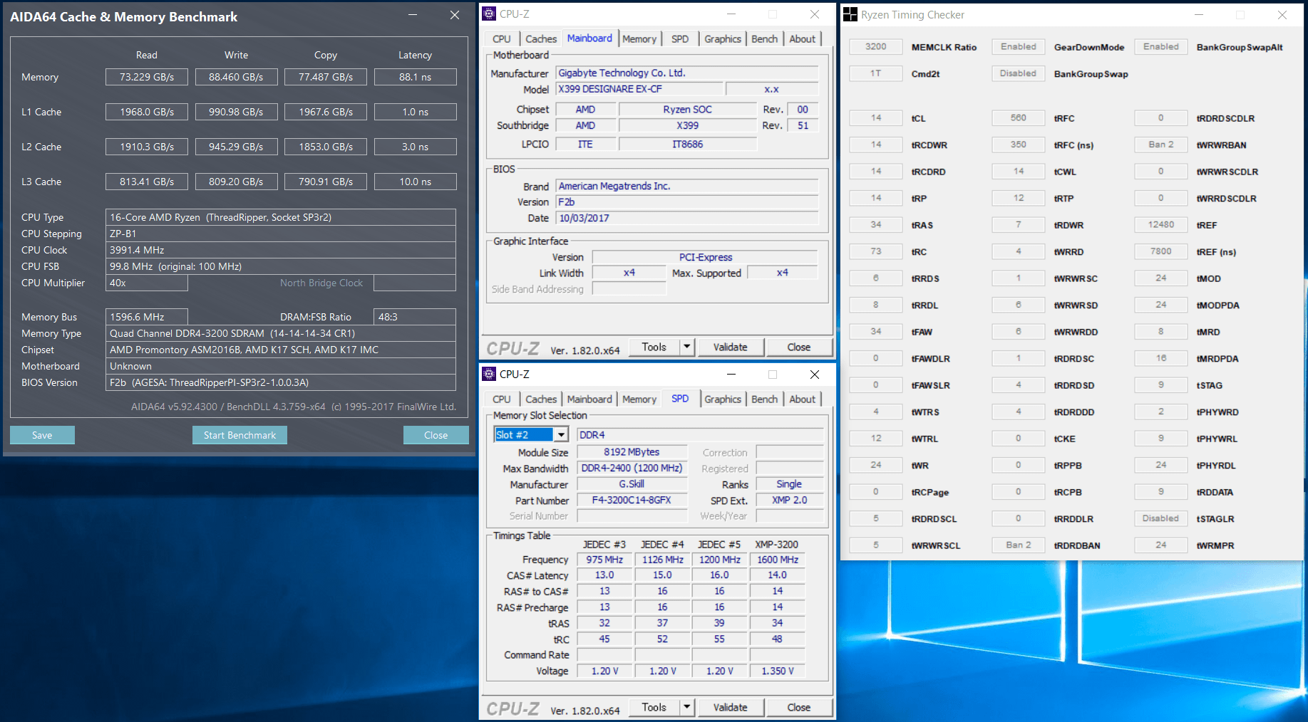Click X399 DESIGNARE EX-CF model field
Viewport: 1308px width, 722px height.
(x=639, y=89)
